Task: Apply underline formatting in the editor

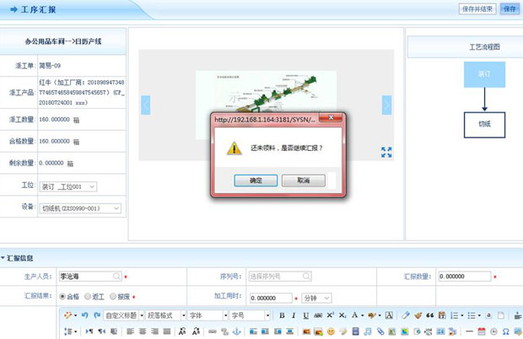Action: [305, 315]
